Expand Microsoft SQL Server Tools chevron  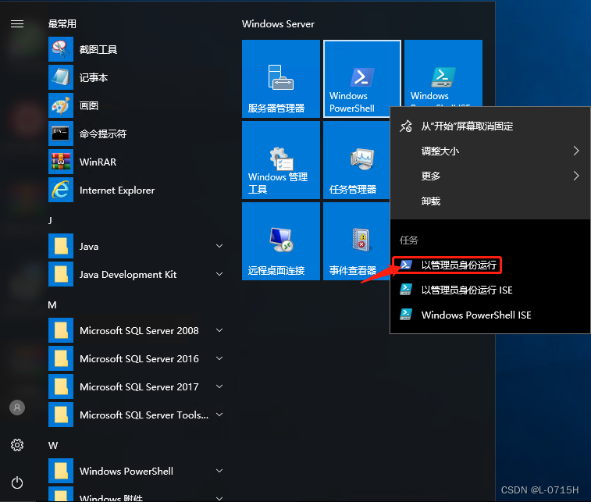click(x=219, y=415)
